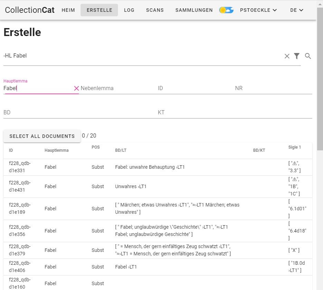Clear the Hauptlemma field pink X
This screenshot has width=323, height=290.
[76, 88]
